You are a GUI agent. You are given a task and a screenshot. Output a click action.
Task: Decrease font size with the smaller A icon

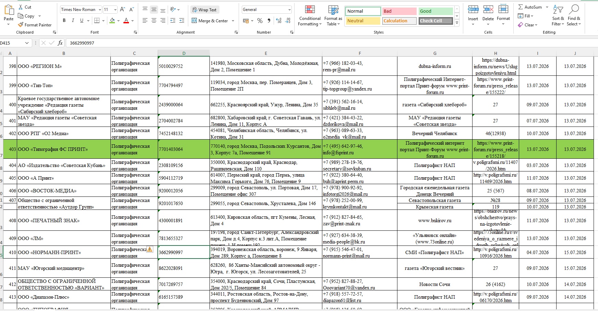pos(132,10)
